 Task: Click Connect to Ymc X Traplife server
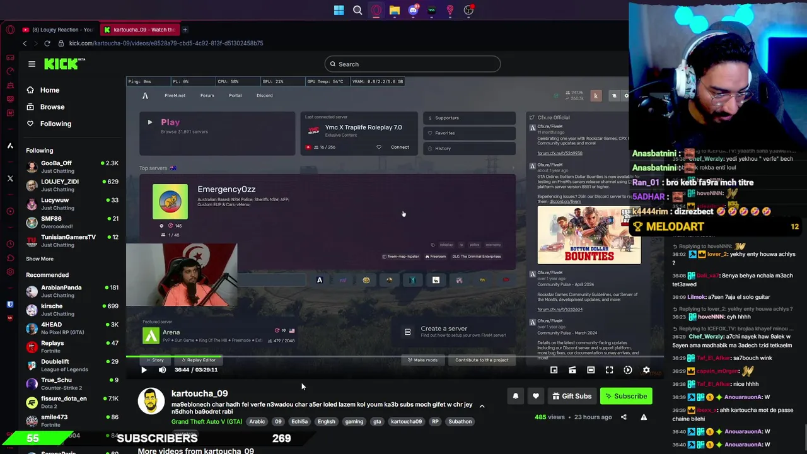[x=400, y=147]
